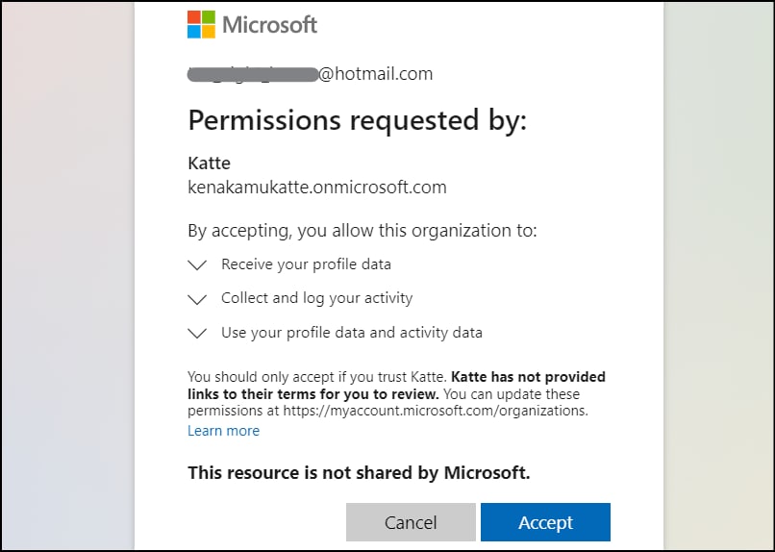775x552 pixels.
Task: Expand 'Receive your profile data' chevron
Action: tap(197, 265)
